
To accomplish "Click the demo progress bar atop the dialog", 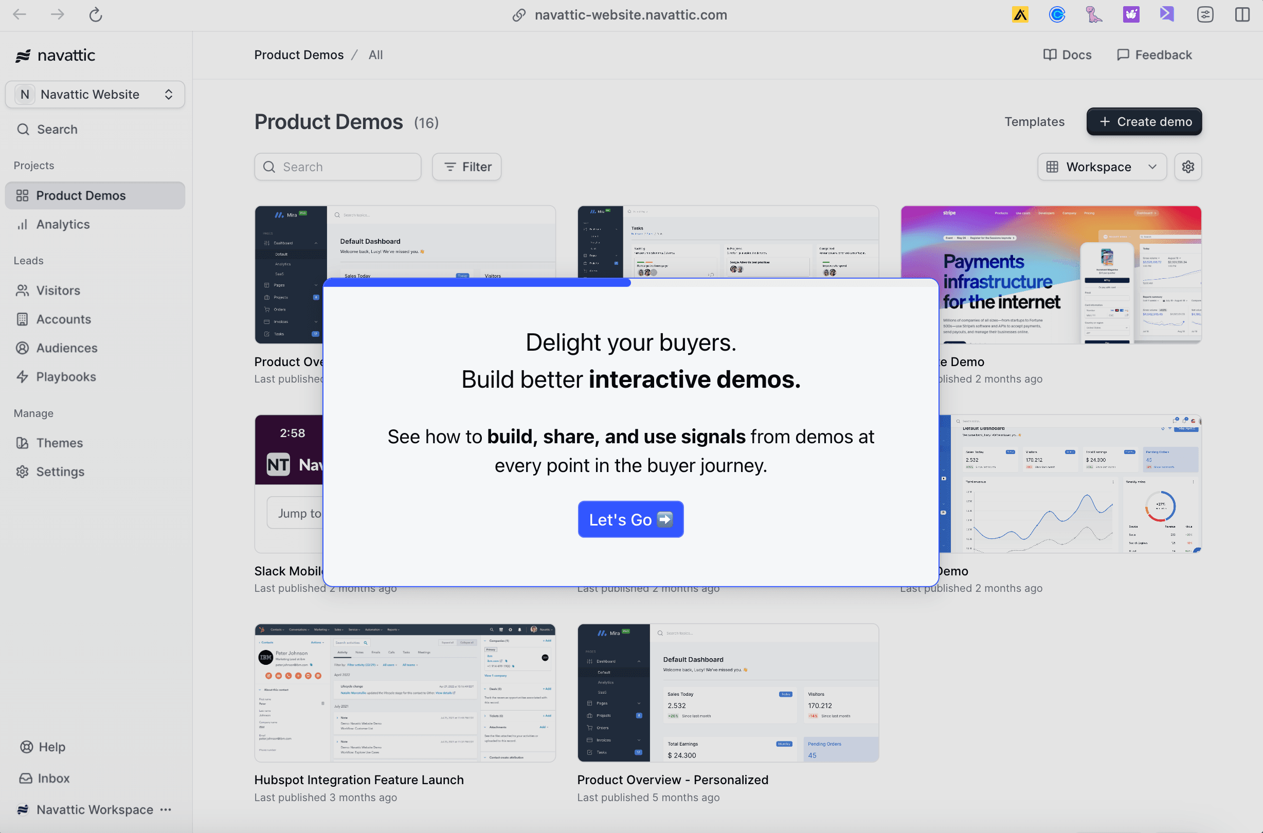I will pyautogui.click(x=476, y=283).
